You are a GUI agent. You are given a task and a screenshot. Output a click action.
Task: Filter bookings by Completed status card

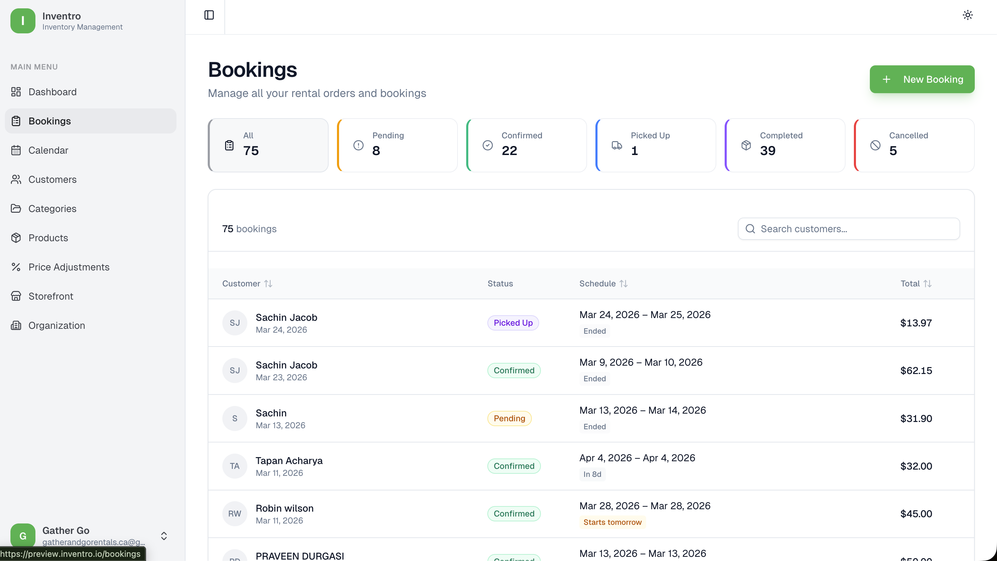point(785,145)
